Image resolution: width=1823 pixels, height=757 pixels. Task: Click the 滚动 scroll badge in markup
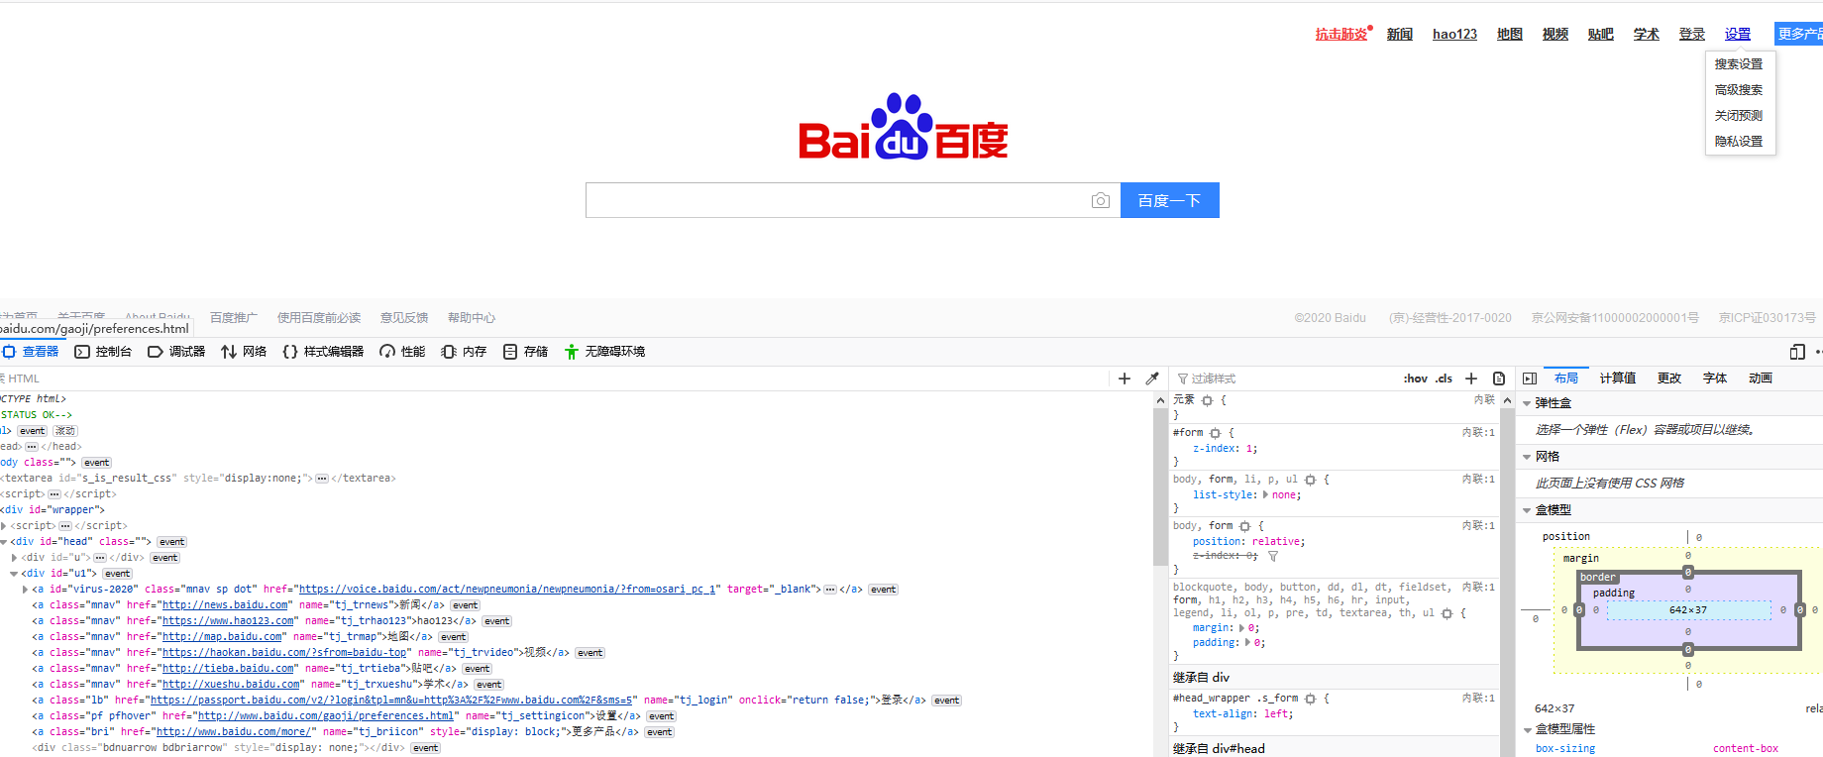(x=64, y=431)
